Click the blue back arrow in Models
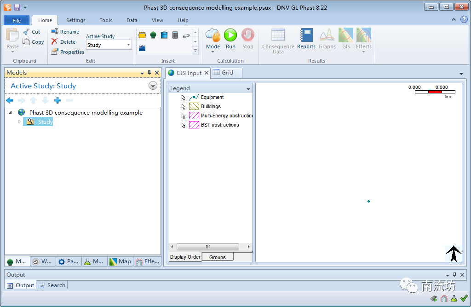 pyautogui.click(x=10, y=100)
